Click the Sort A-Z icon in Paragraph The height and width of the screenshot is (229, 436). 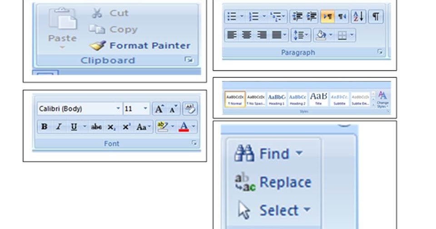click(358, 16)
